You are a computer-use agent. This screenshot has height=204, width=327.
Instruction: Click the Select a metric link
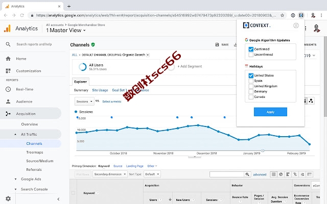click(x=112, y=101)
